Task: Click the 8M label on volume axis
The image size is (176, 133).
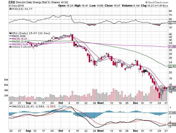Action: (6, 80)
